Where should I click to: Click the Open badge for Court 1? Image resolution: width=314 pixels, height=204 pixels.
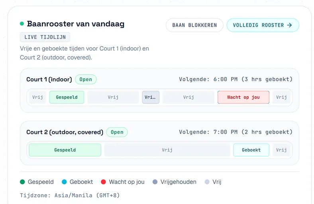tap(86, 80)
